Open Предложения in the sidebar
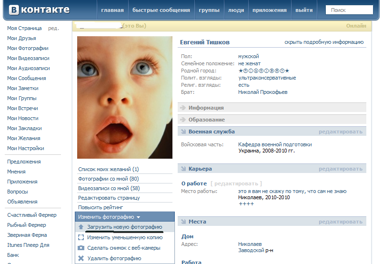 [24, 162]
